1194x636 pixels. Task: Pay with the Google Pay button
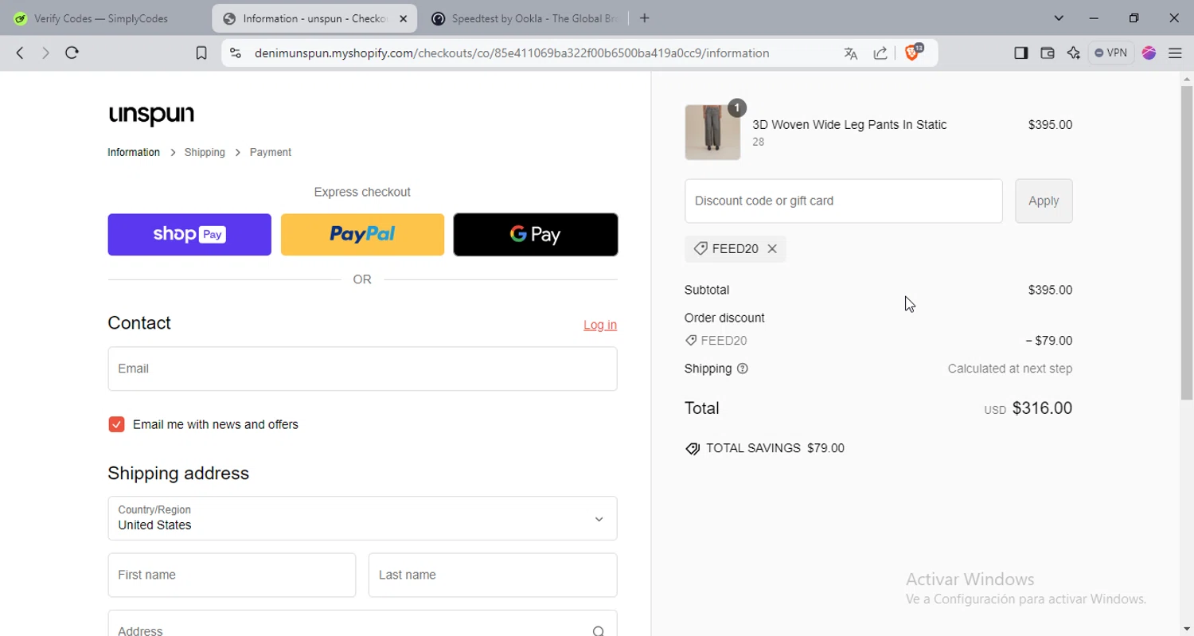536,234
